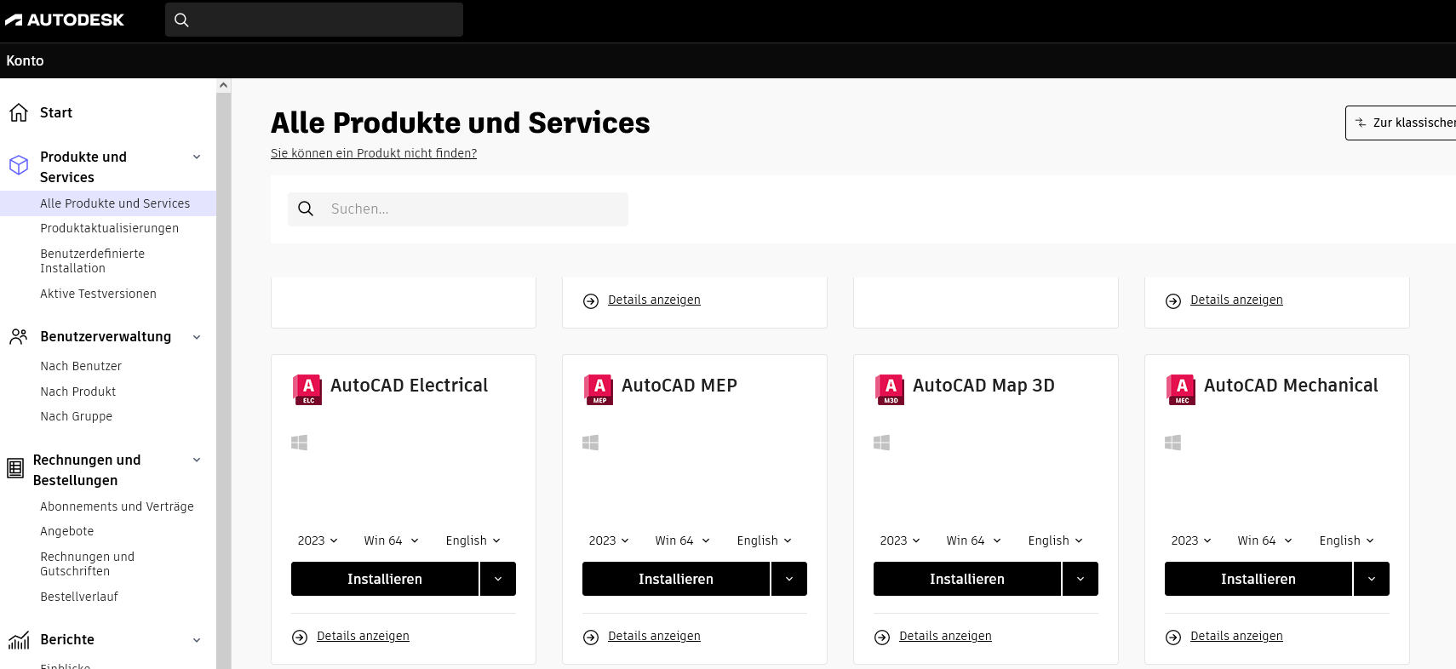Open install options arrow for AutoCAD Map 3D
This screenshot has width=1456, height=669.
point(1081,579)
